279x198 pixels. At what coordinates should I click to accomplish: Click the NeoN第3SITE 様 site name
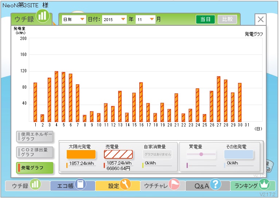[x=26, y=5]
